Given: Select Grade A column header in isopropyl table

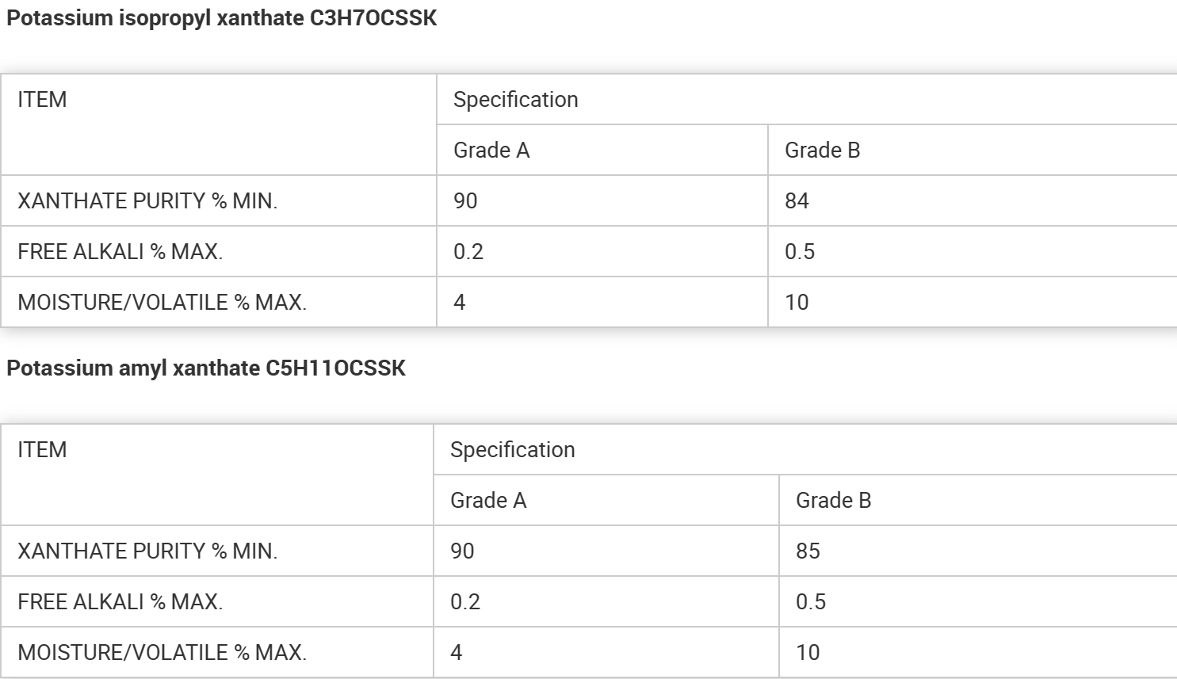Looking at the screenshot, I should pyautogui.click(x=491, y=151).
